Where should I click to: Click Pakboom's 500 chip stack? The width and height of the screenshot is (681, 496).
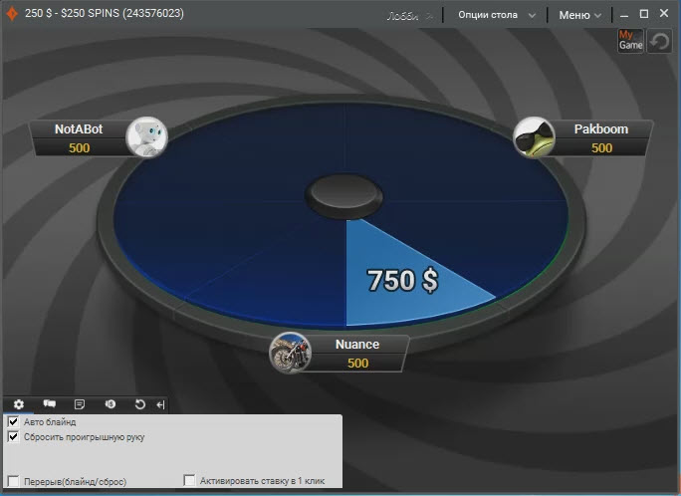pyautogui.click(x=602, y=148)
